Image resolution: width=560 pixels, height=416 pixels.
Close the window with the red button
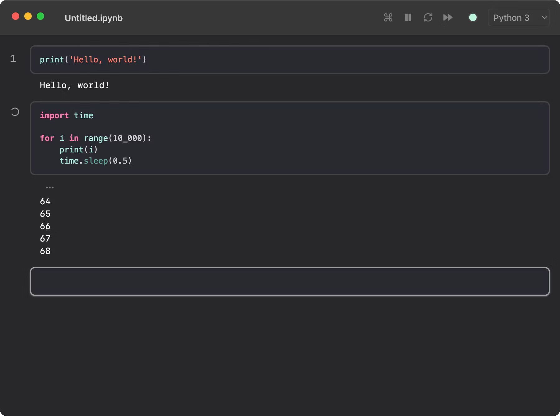[16, 16]
